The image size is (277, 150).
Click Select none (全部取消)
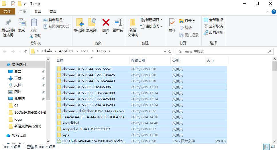point(213,26)
